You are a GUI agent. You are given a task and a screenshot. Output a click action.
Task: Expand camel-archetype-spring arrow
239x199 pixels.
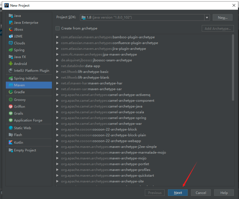[x=57, y=118]
